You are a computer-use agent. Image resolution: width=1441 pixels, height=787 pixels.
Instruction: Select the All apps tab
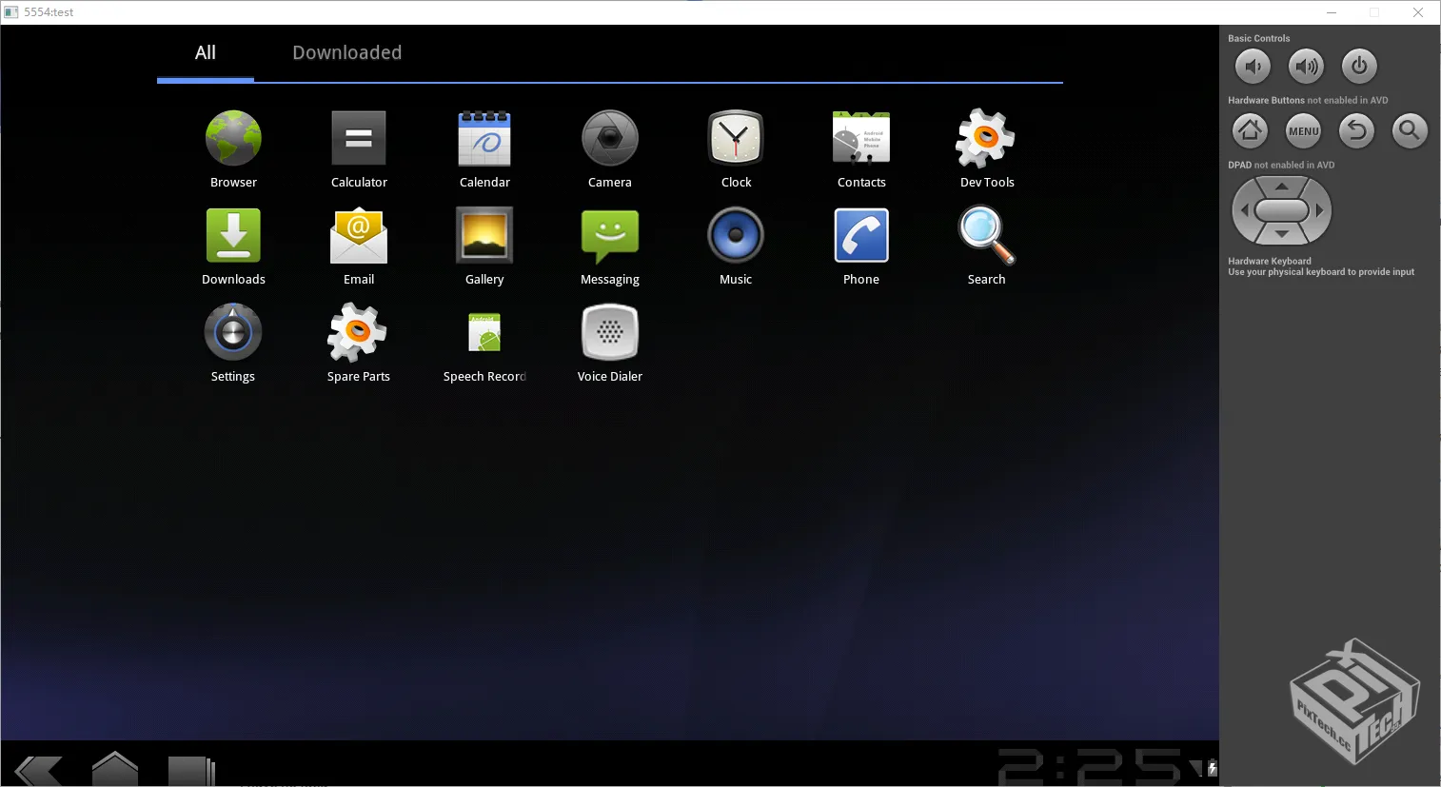point(206,53)
